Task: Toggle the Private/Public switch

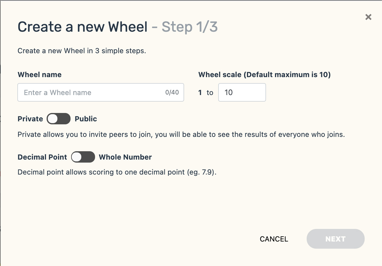Action: click(x=58, y=119)
